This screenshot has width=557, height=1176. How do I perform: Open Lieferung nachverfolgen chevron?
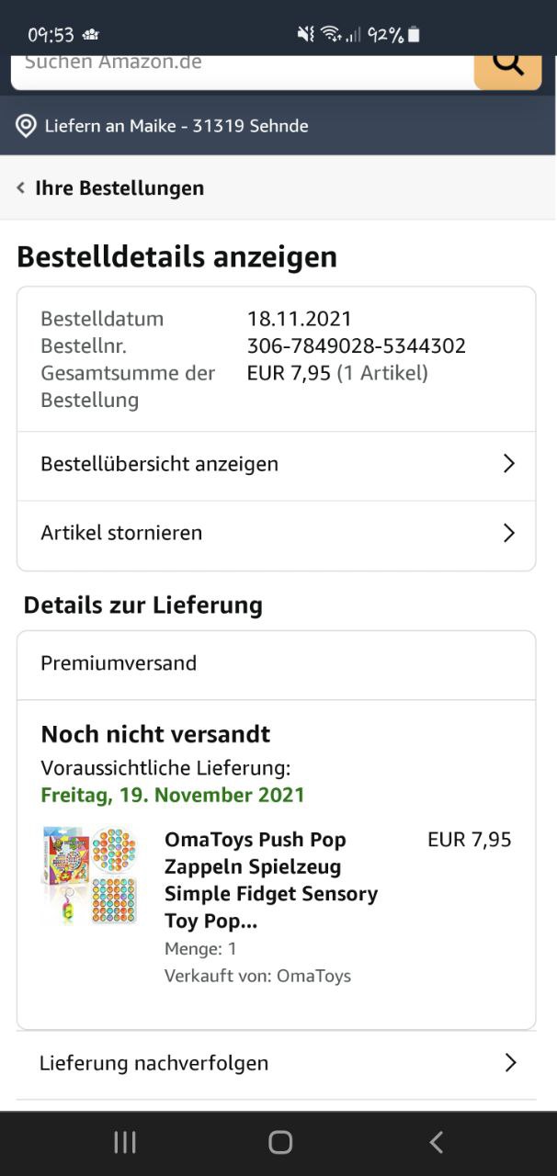click(510, 1063)
